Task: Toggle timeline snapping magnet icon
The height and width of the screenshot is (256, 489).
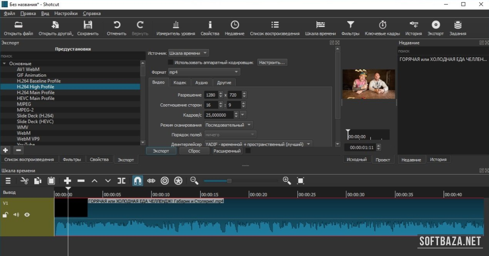Action: tap(138, 181)
